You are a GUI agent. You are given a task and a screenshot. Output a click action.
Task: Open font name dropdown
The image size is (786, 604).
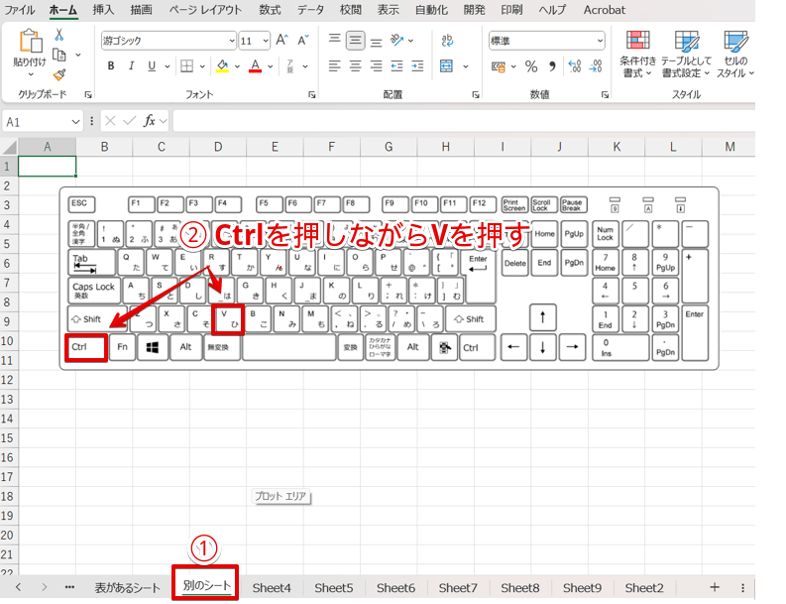pyautogui.click(x=232, y=41)
